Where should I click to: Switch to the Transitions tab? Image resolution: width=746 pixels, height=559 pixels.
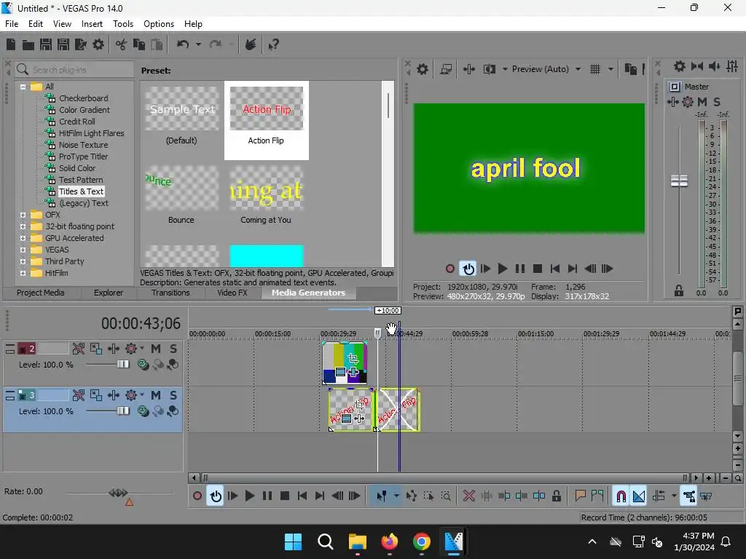tap(170, 293)
